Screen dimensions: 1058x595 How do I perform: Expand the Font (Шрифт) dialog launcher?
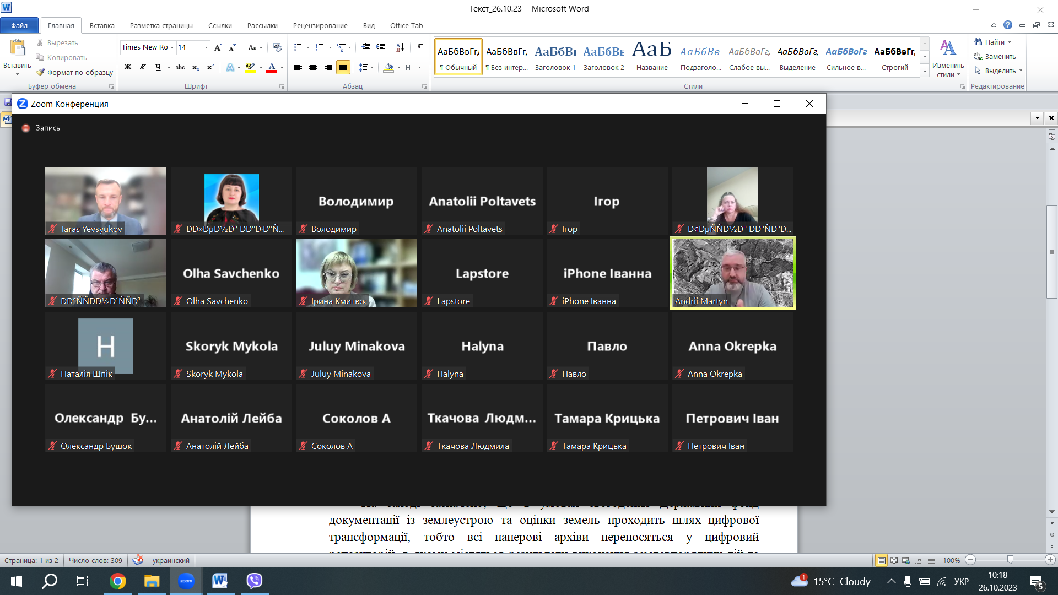point(282,86)
